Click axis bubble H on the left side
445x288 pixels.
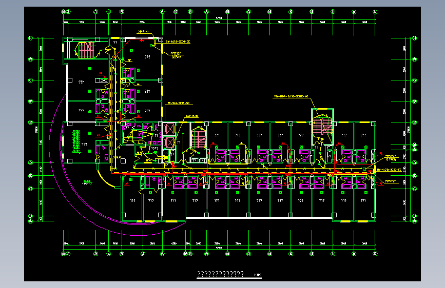(x=31, y=38)
